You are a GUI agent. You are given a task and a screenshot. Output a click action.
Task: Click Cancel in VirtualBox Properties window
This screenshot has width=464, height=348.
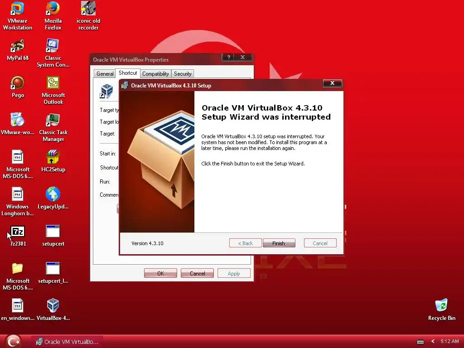(x=197, y=273)
